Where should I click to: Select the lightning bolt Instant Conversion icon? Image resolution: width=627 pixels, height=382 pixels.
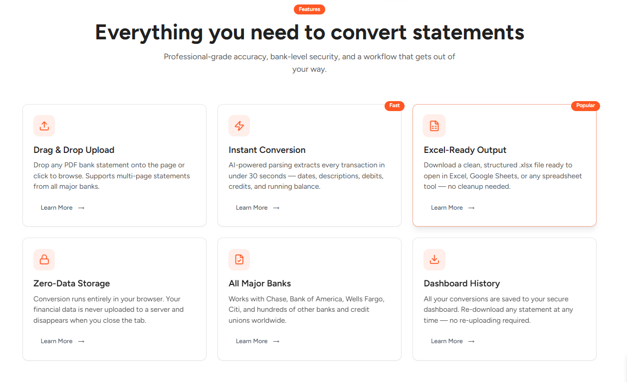pos(239,126)
